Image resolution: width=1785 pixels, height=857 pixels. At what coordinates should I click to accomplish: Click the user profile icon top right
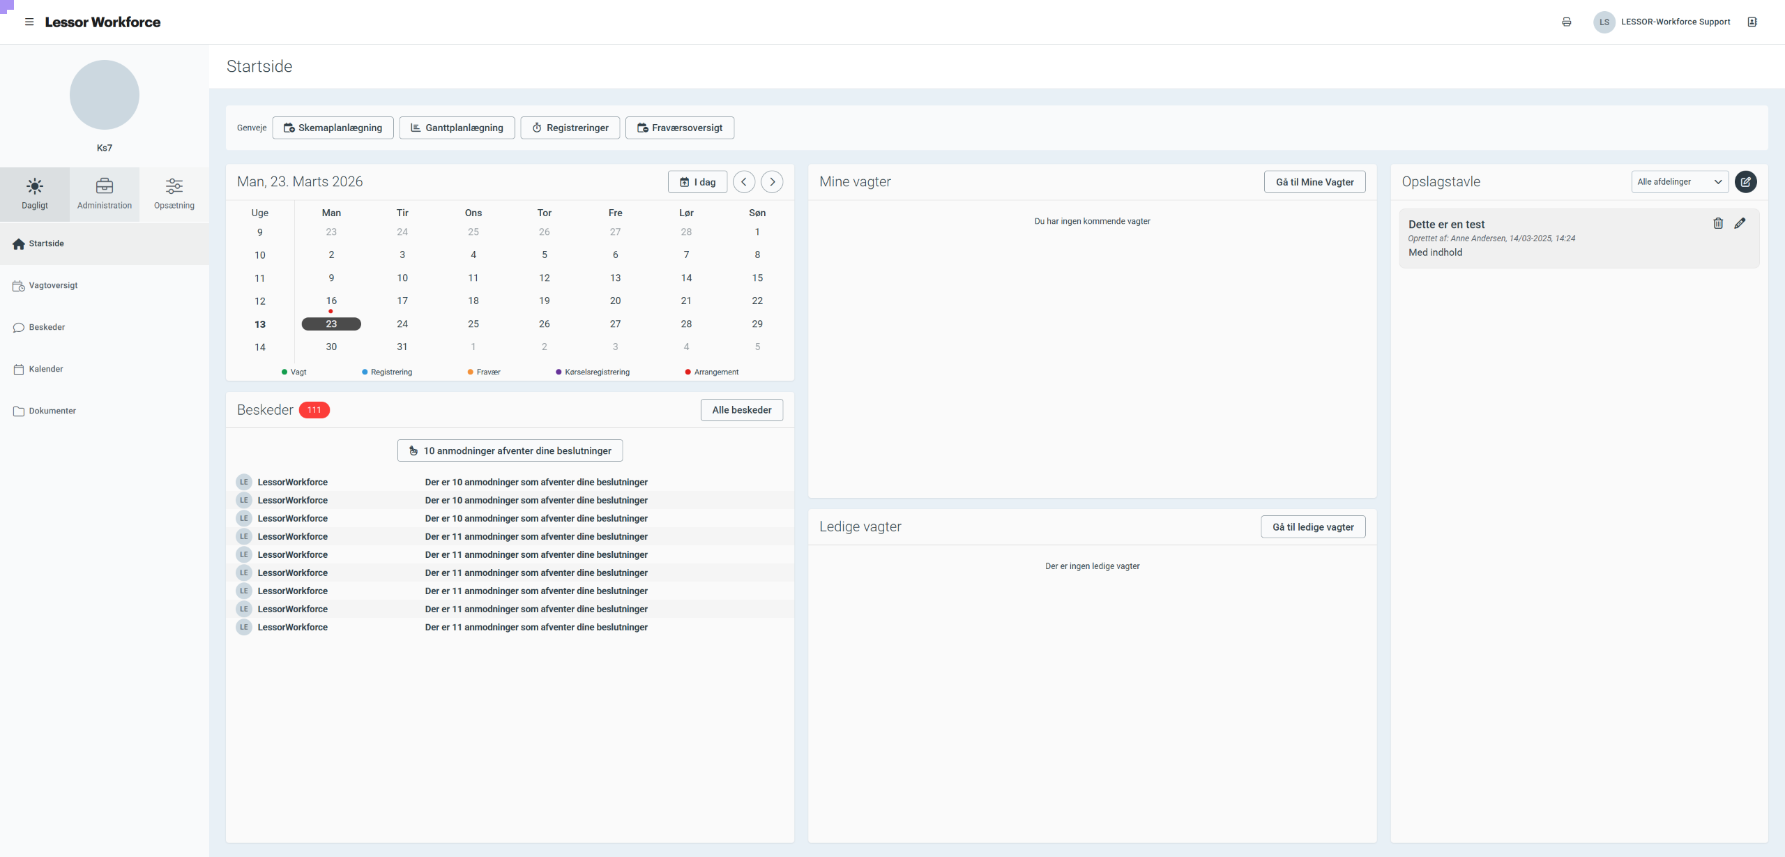point(1752,22)
